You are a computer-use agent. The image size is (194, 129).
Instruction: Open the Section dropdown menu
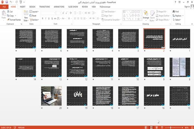[34, 20]
